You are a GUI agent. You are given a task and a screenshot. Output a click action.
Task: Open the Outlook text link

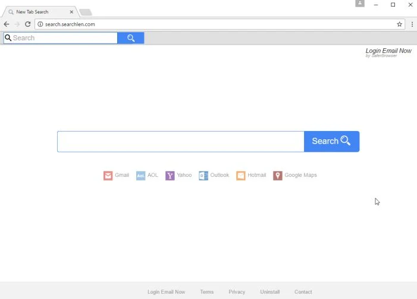coord(220,175)
